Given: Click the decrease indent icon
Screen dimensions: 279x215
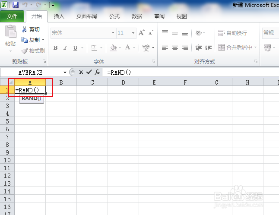Looking at the screenshot, I should point(199,47).
